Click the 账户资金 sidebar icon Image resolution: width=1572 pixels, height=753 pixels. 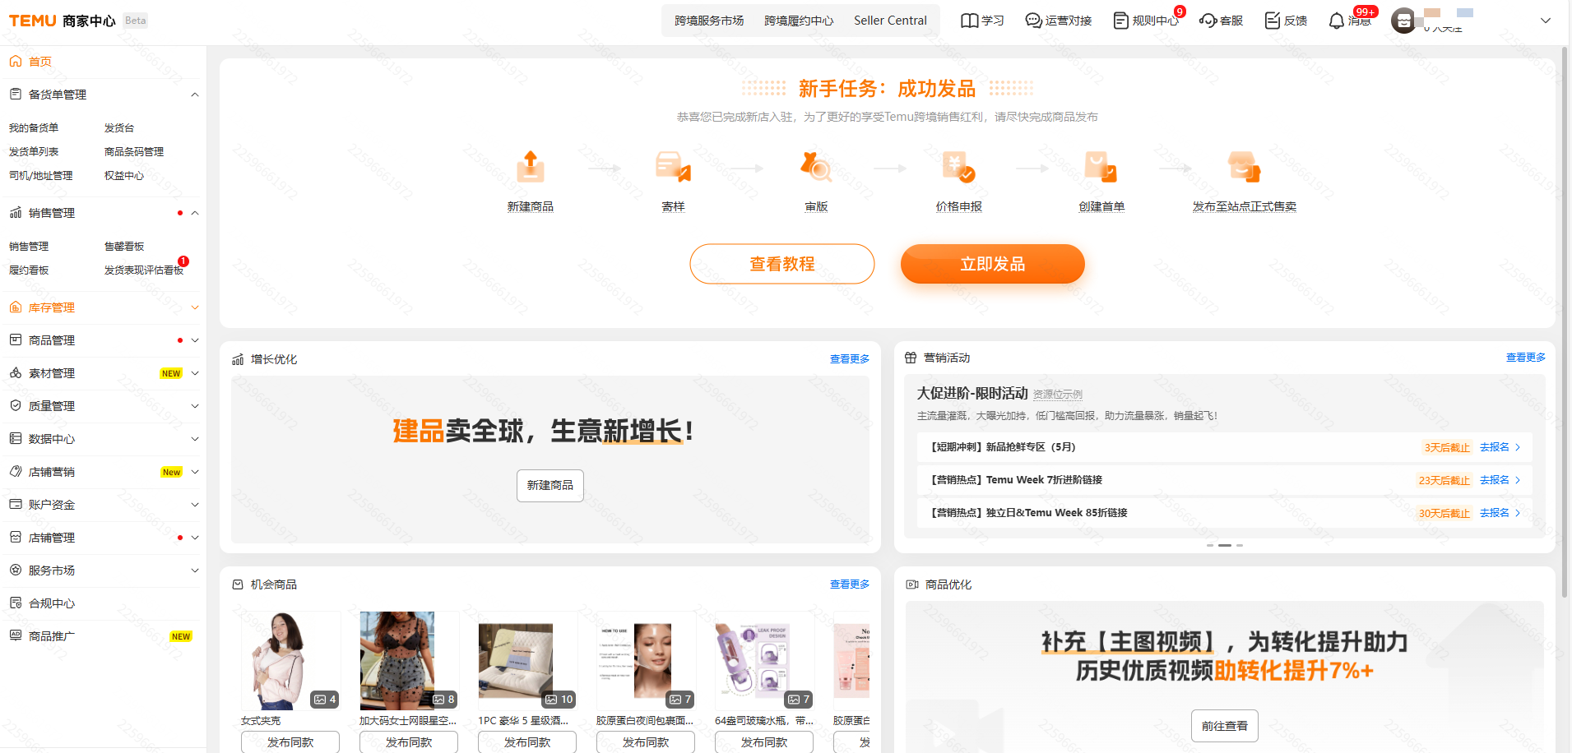point(16,505)
